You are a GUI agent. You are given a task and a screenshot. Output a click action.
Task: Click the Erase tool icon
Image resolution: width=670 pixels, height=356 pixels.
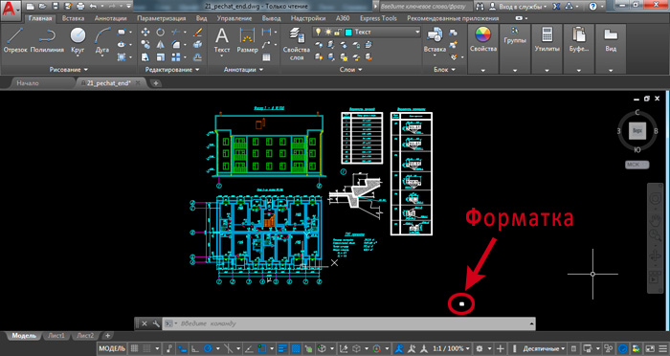coord(197,32)
